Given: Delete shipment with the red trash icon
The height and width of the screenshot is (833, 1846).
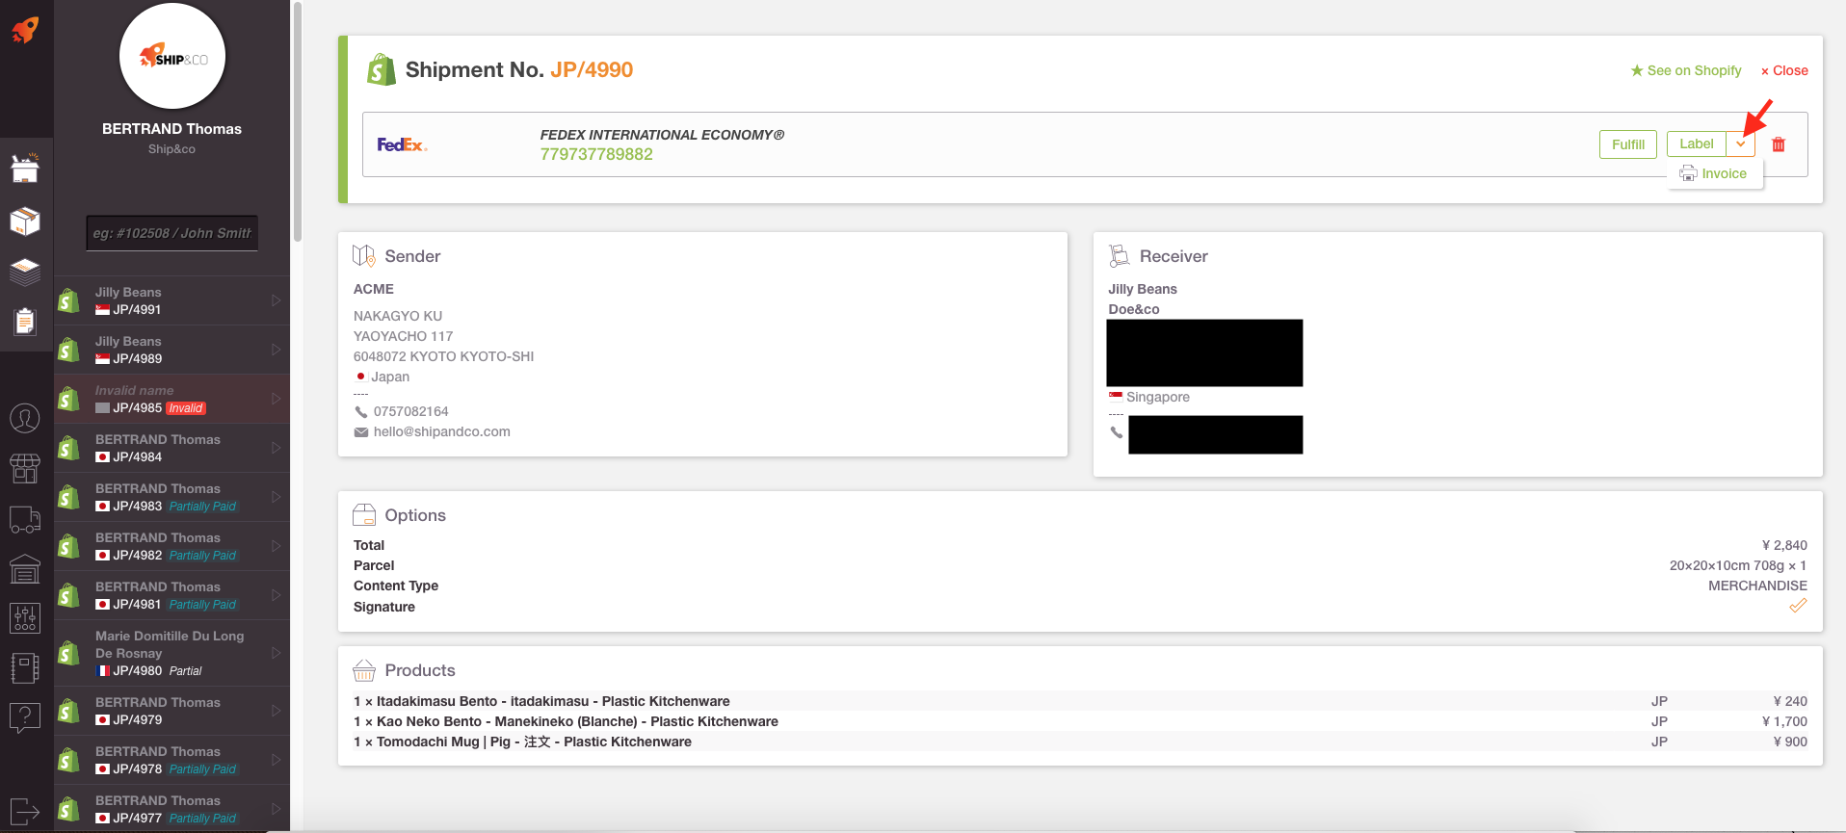Looking at the screenshot, I should click(1779, 144).
